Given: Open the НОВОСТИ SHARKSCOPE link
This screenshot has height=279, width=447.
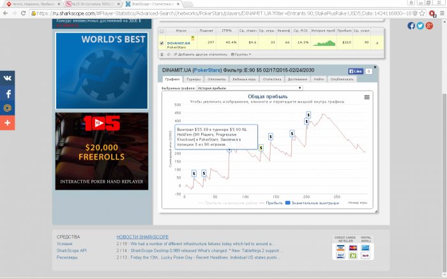Looking at the screenshot, I should (x=142, y=237).
